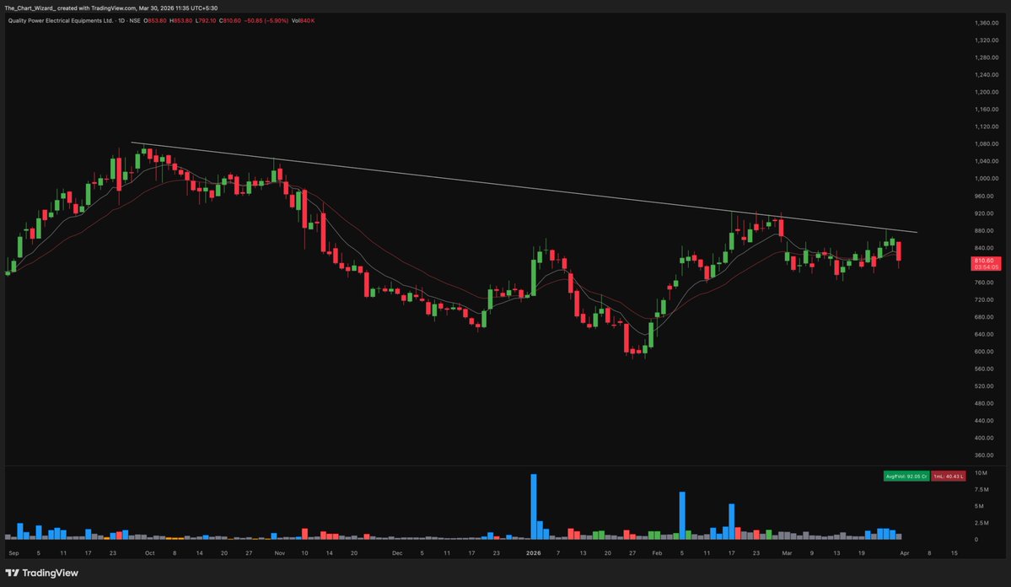The width and height of the screenshot is (1011, 587).
Task: Select the open value O853.80
Action: click(x=155, y=20)
